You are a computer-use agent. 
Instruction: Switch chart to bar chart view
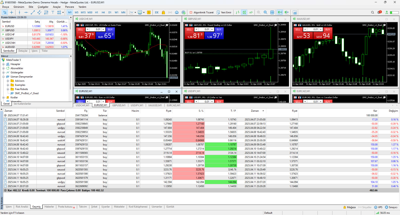pyautogui.click(x=237, y=12)
